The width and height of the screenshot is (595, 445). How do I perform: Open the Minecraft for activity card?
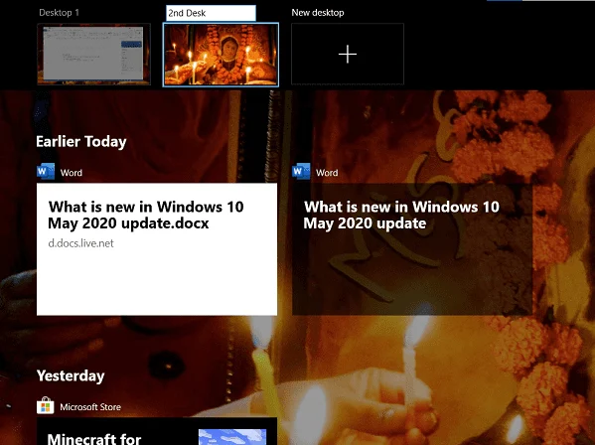coord(157,431)
